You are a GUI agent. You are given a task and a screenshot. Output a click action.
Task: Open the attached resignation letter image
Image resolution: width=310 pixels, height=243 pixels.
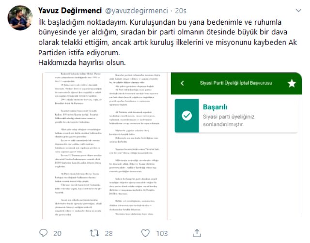coord(105,146)
